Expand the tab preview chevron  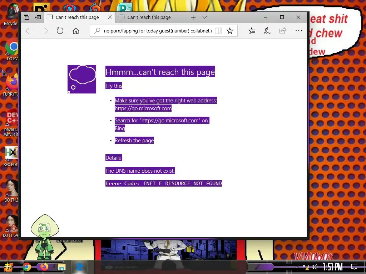(205, 17)
